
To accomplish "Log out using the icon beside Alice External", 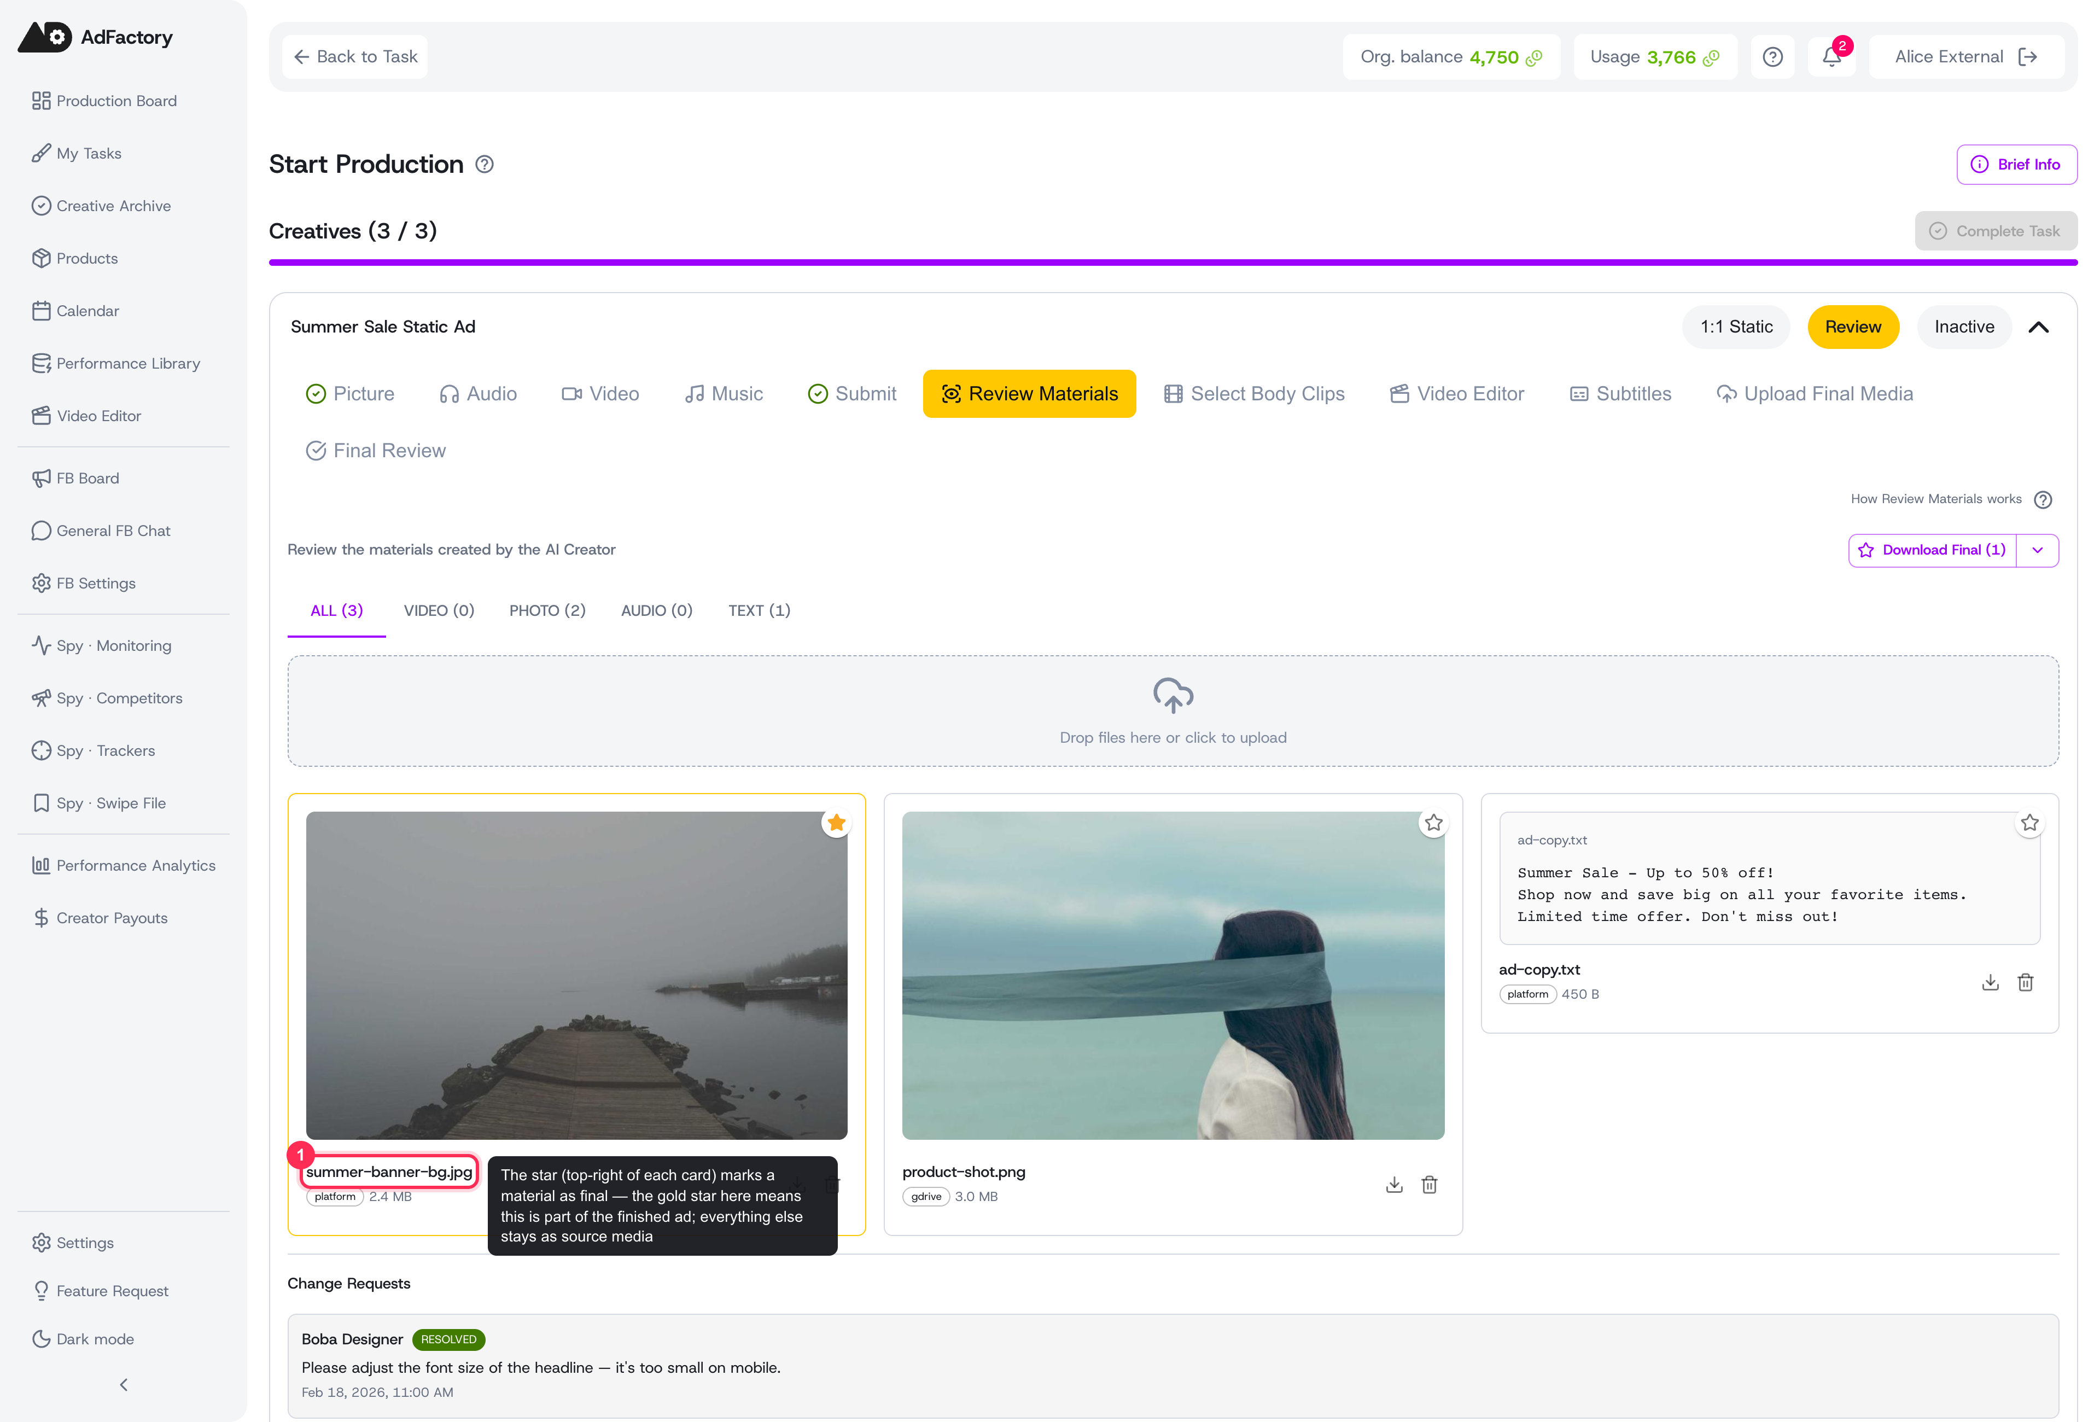I will pos(2028,57).
